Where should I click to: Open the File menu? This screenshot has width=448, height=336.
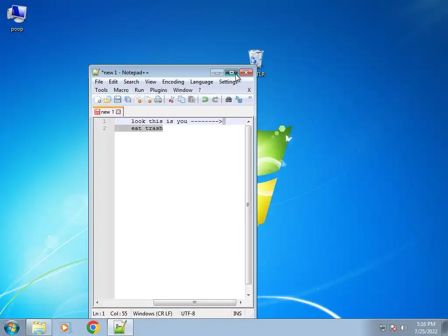(x=99, y=82)
